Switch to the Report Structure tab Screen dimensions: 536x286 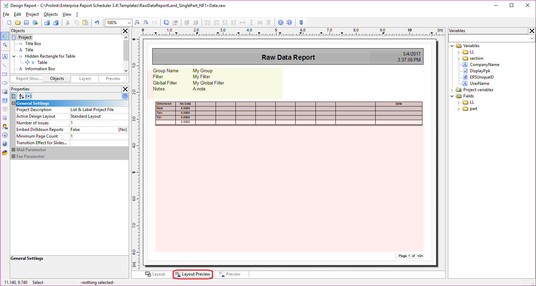point(29,79)
